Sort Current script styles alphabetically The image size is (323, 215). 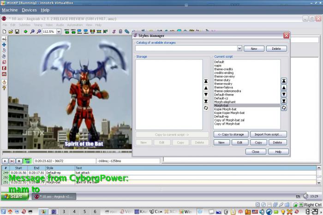284,107
